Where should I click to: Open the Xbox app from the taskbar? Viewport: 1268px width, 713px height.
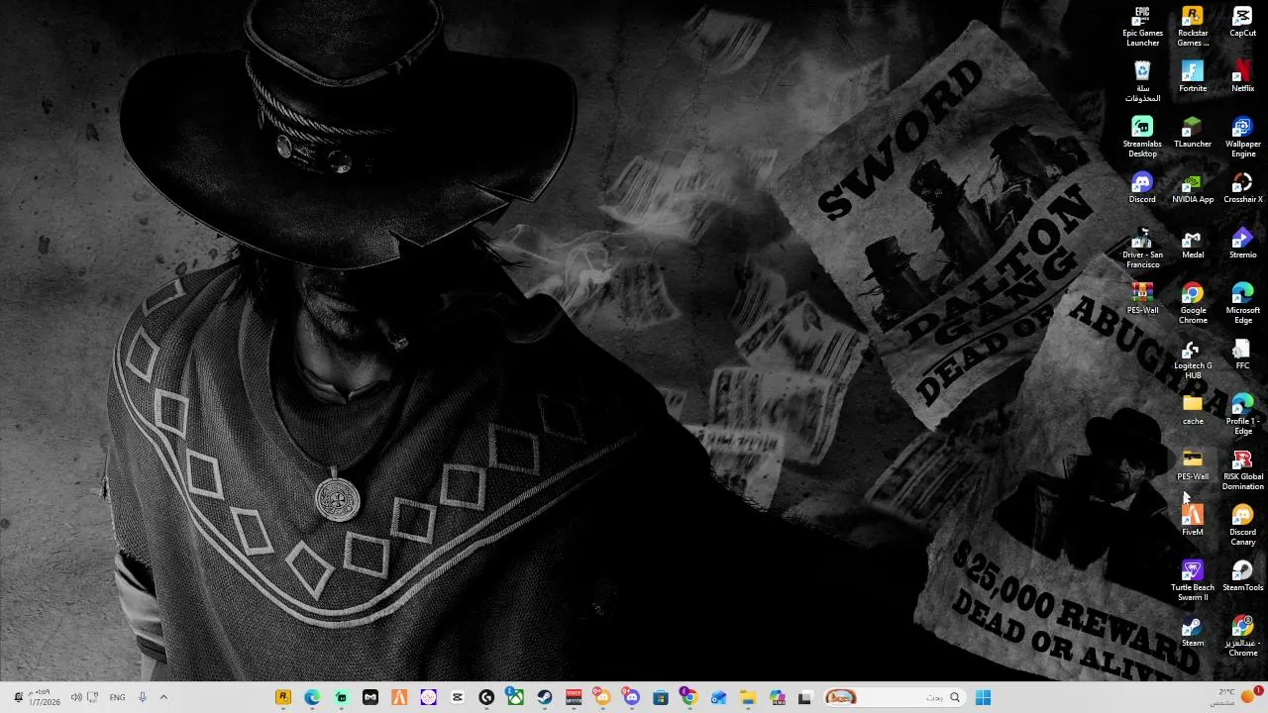515,697
